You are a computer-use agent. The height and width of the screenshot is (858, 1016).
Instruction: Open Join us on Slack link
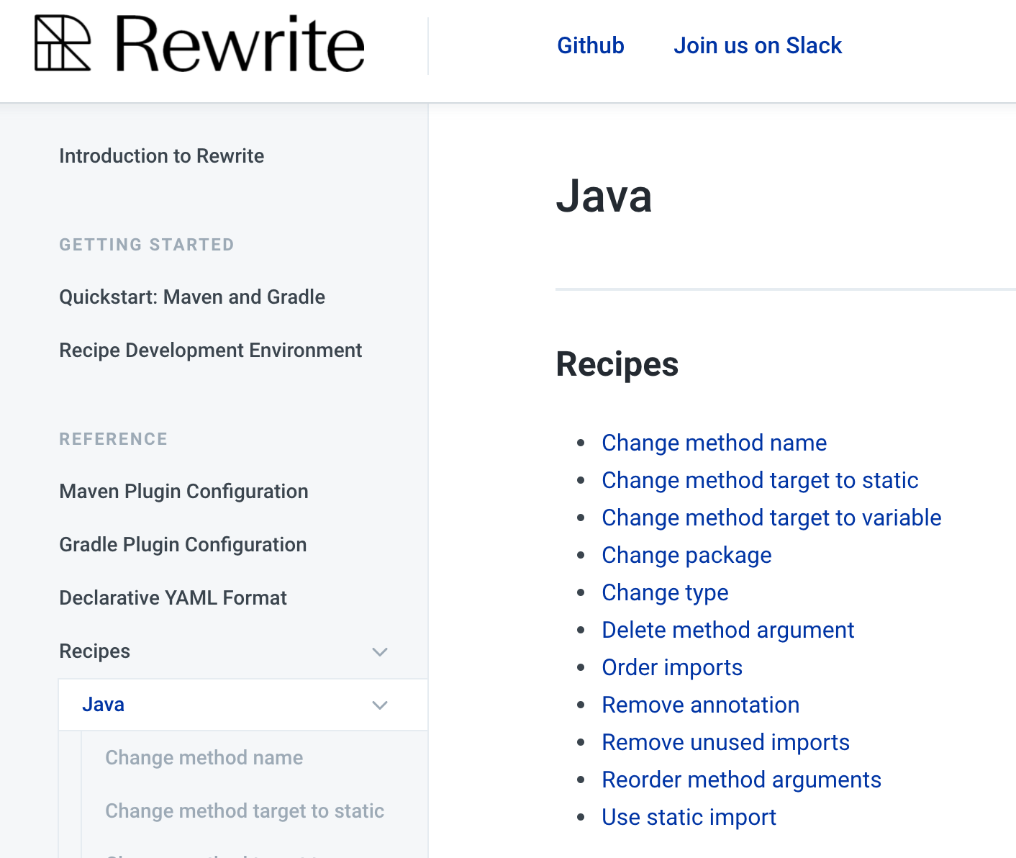758,45
